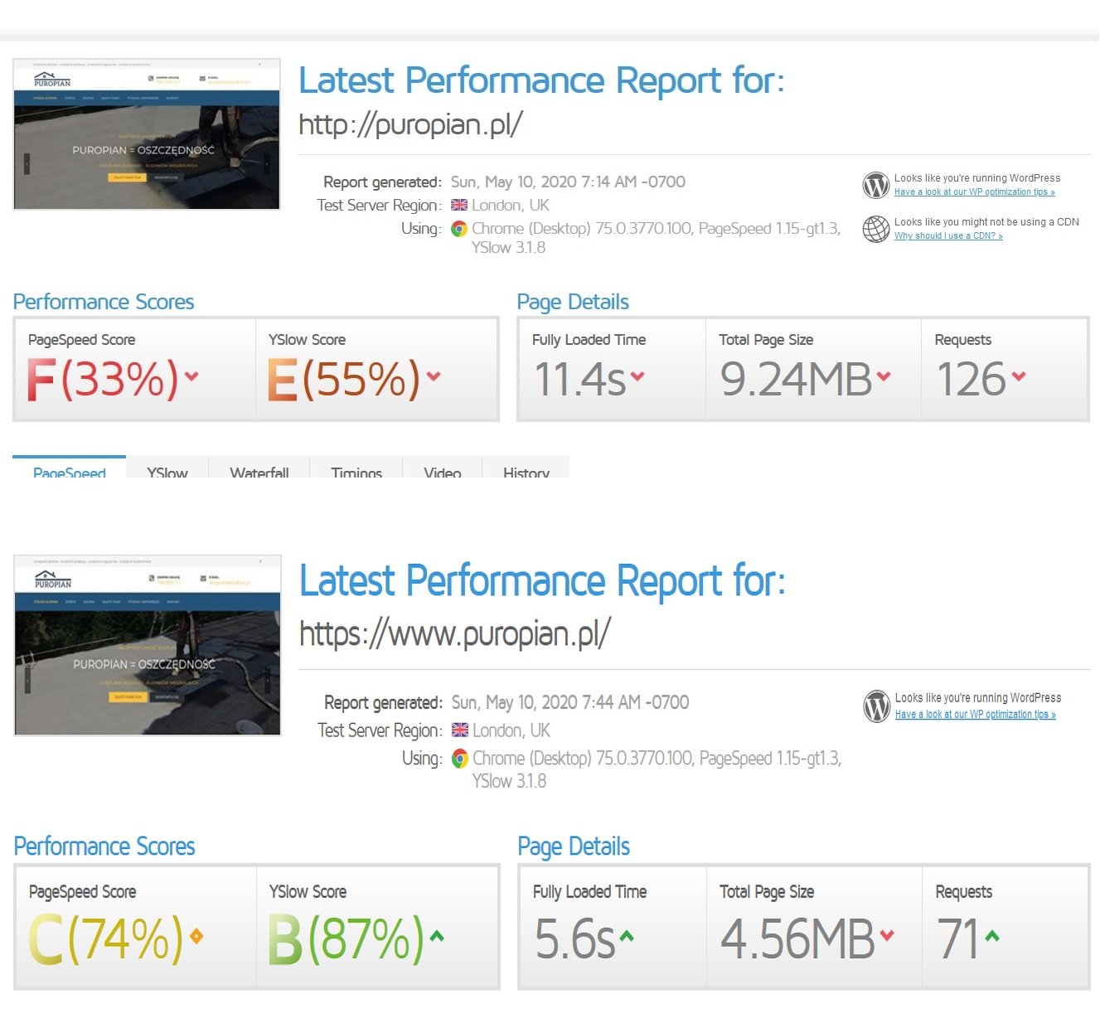Open WP optimization tips link in first report

tap(974, 192)
